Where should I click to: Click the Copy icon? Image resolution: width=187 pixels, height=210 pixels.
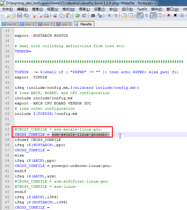62,15
